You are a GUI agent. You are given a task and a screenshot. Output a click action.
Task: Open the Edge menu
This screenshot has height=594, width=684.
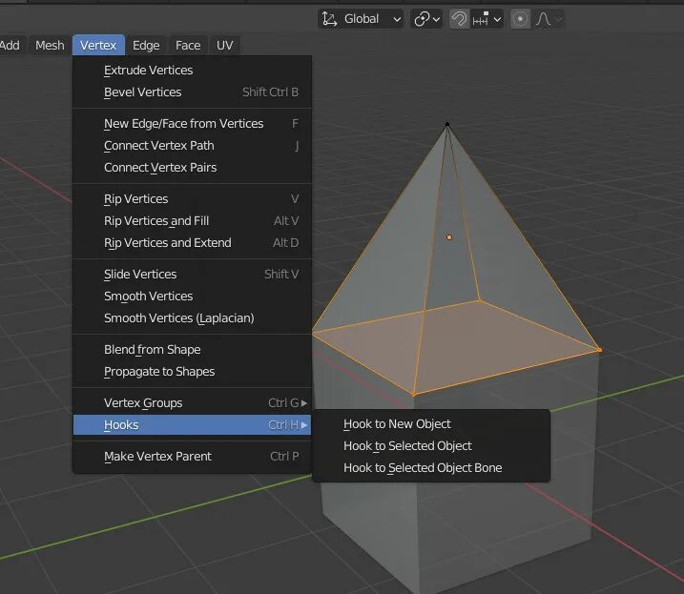coord(146,46)
